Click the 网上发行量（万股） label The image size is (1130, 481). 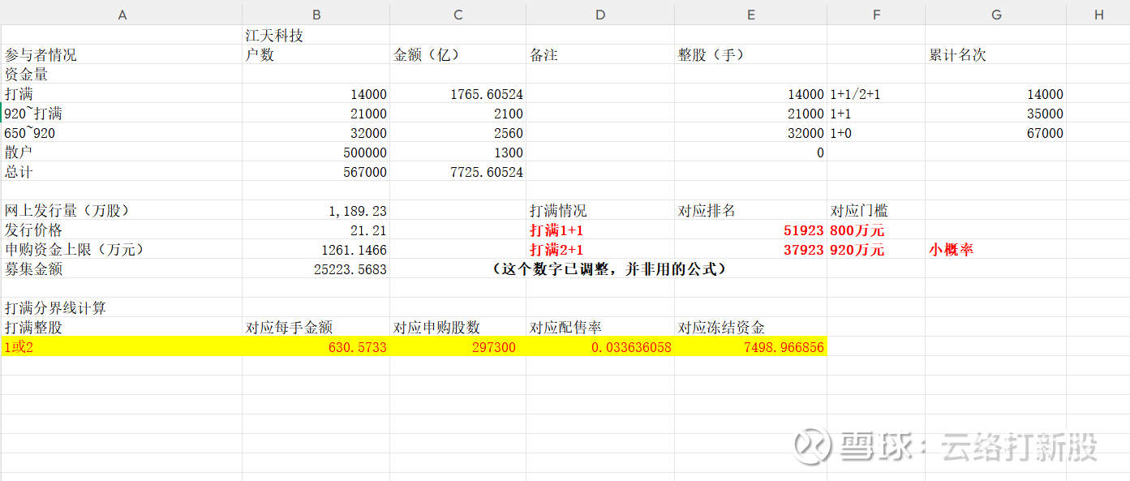pyautogui.click(x=122, y=210)
